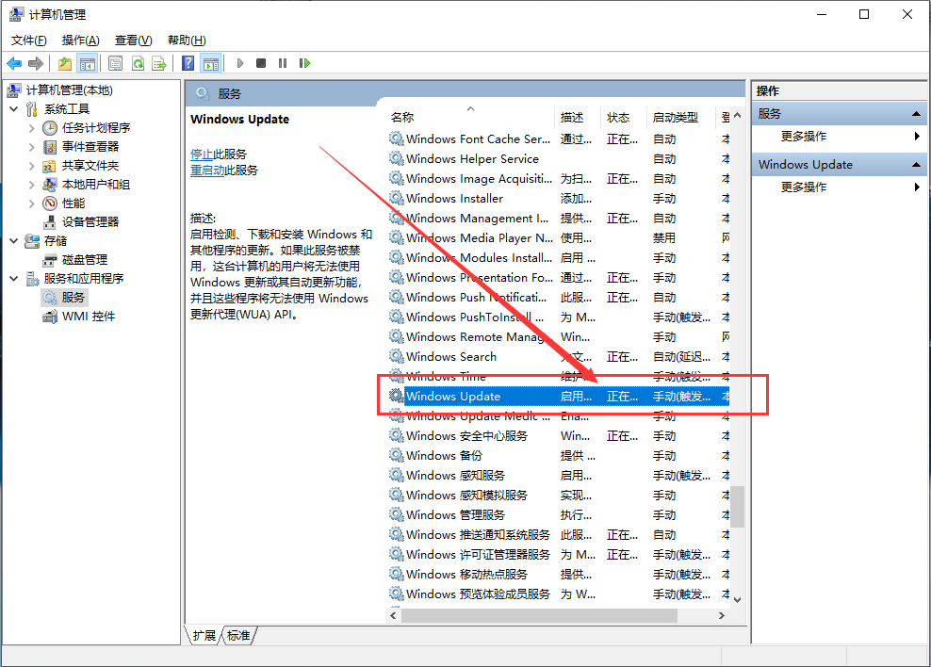This screenshot has width=931, height=667.
Task: Select Task Scheduler (任务计划程序) tree node
Action: point(95,127)
